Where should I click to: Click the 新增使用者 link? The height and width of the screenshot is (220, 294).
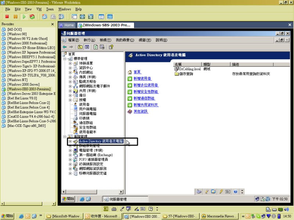click(143, 78)
